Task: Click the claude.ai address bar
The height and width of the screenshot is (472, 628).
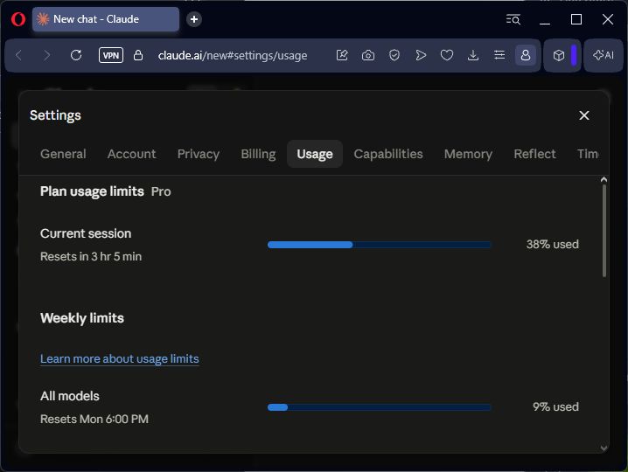Action: click(x=233, y=56)
